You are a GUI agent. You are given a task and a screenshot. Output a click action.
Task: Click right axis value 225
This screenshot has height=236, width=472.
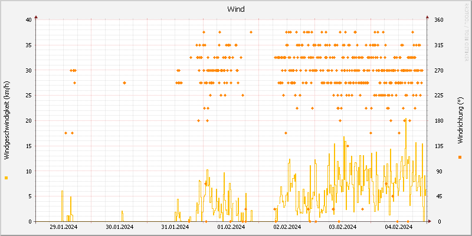click(x=439, y=96)
